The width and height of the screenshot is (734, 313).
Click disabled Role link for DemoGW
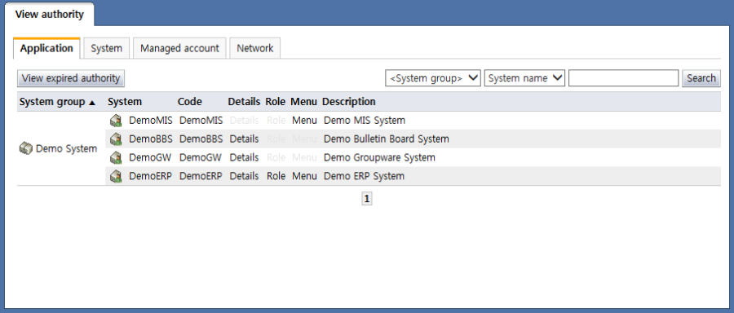click(x=276, y=157)
